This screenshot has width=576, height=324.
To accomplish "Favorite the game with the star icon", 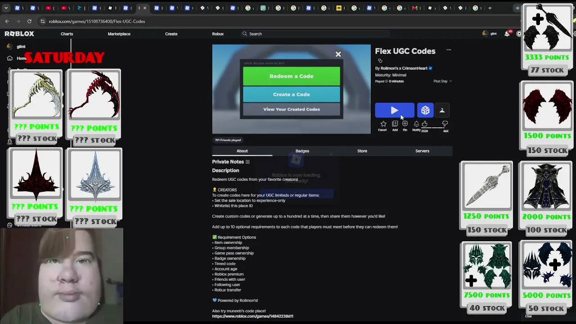I will pyautogui.click(x=383, y=124).
